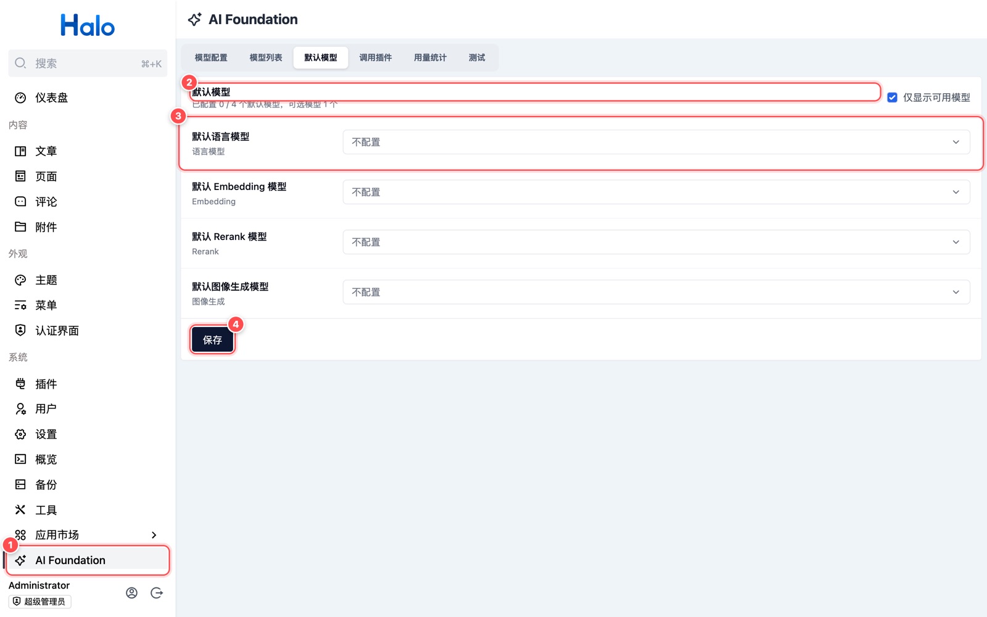
Task: Switch to the 测试 tab
Action: coord(477,57)
